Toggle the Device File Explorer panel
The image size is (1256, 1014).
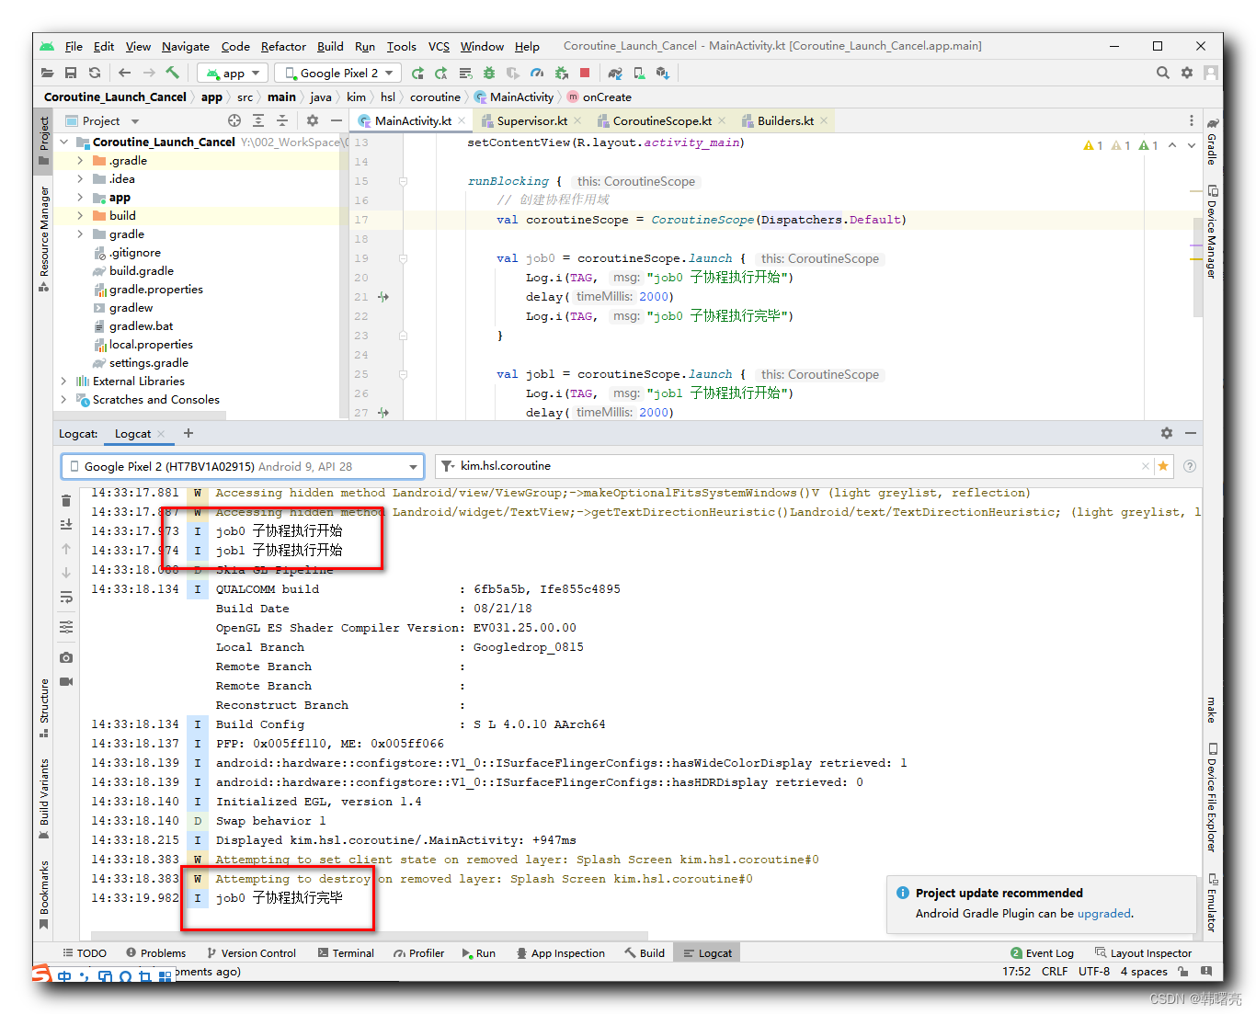[1212, 797]
